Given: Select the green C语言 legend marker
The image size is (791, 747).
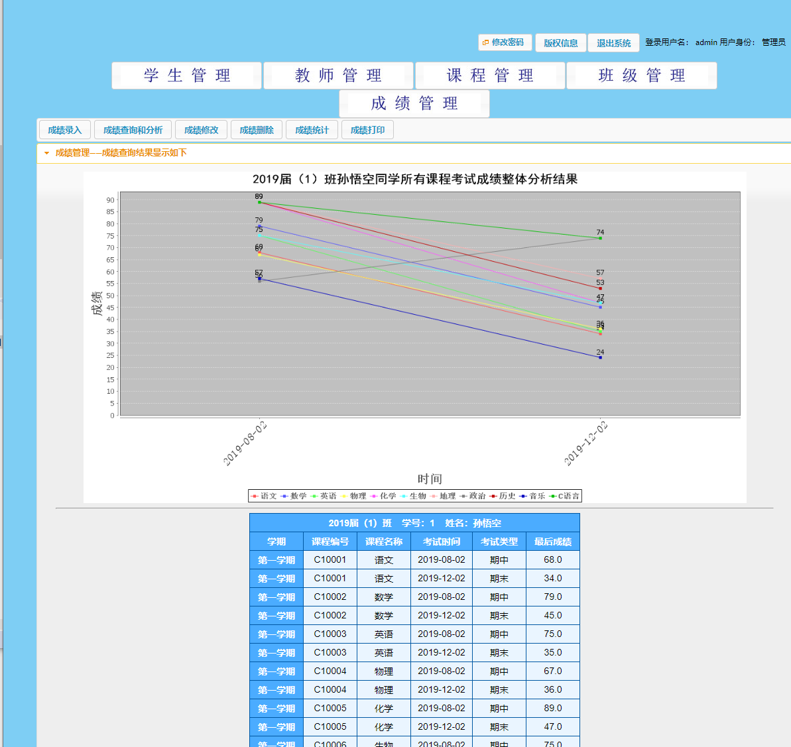Looking at the screenshot, I should (x=553, y=495).
